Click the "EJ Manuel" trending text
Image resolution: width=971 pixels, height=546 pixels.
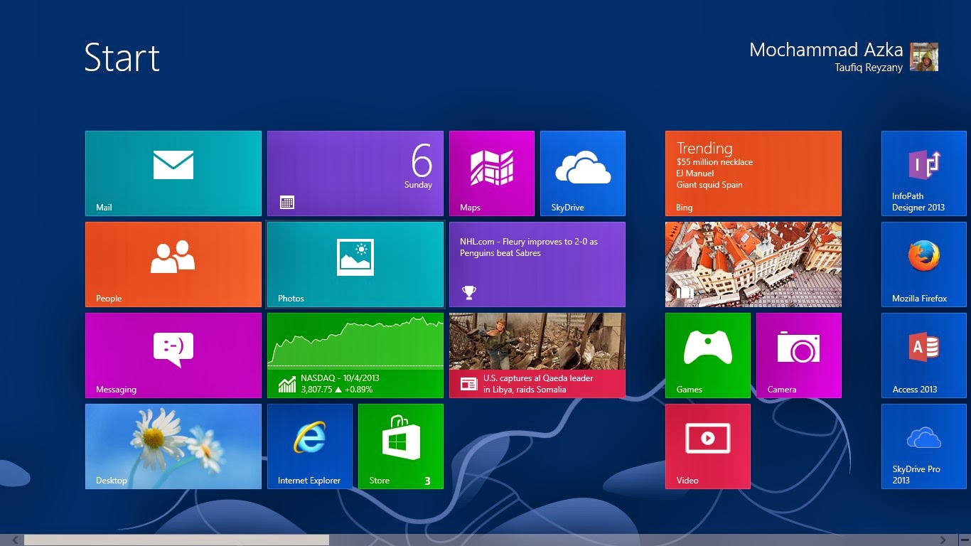(695, 173)
